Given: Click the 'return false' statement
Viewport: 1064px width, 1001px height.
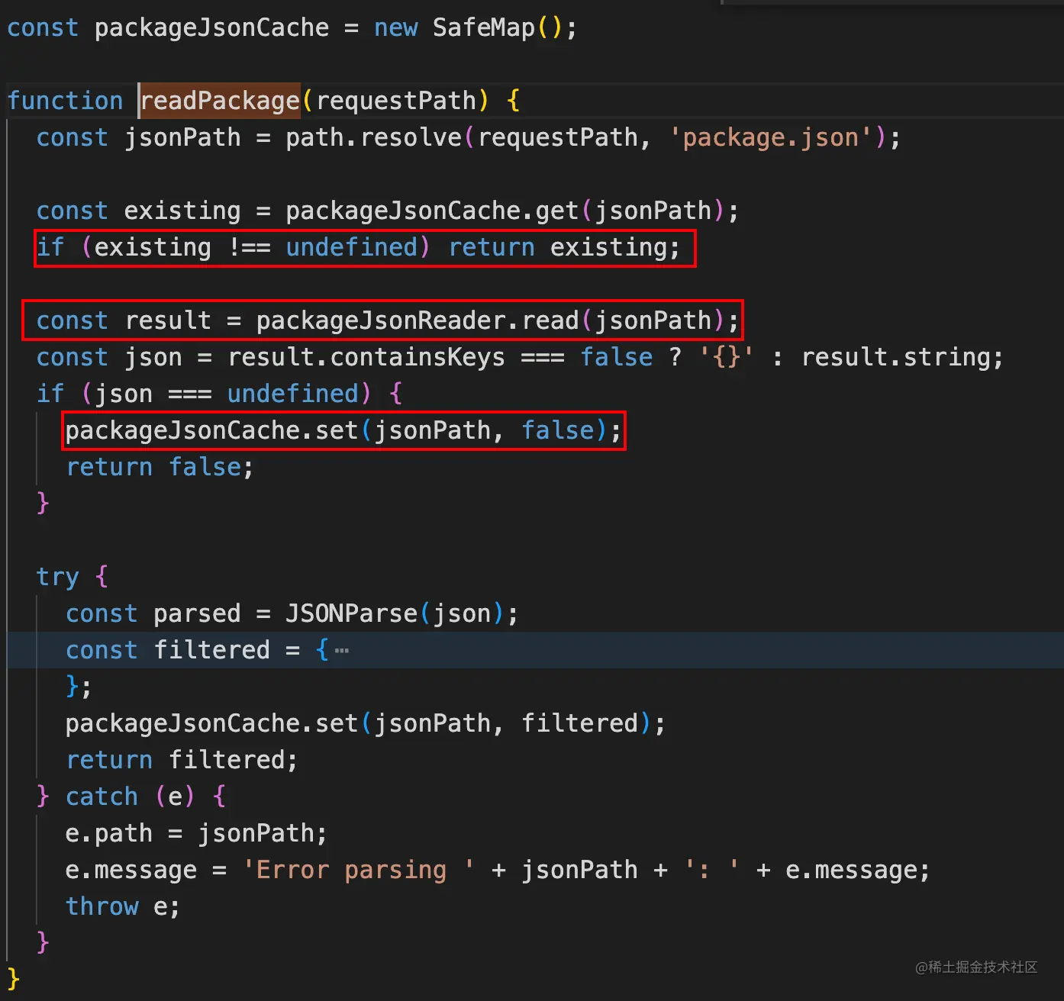Looking at the screenshot, I should coord(159,468).
